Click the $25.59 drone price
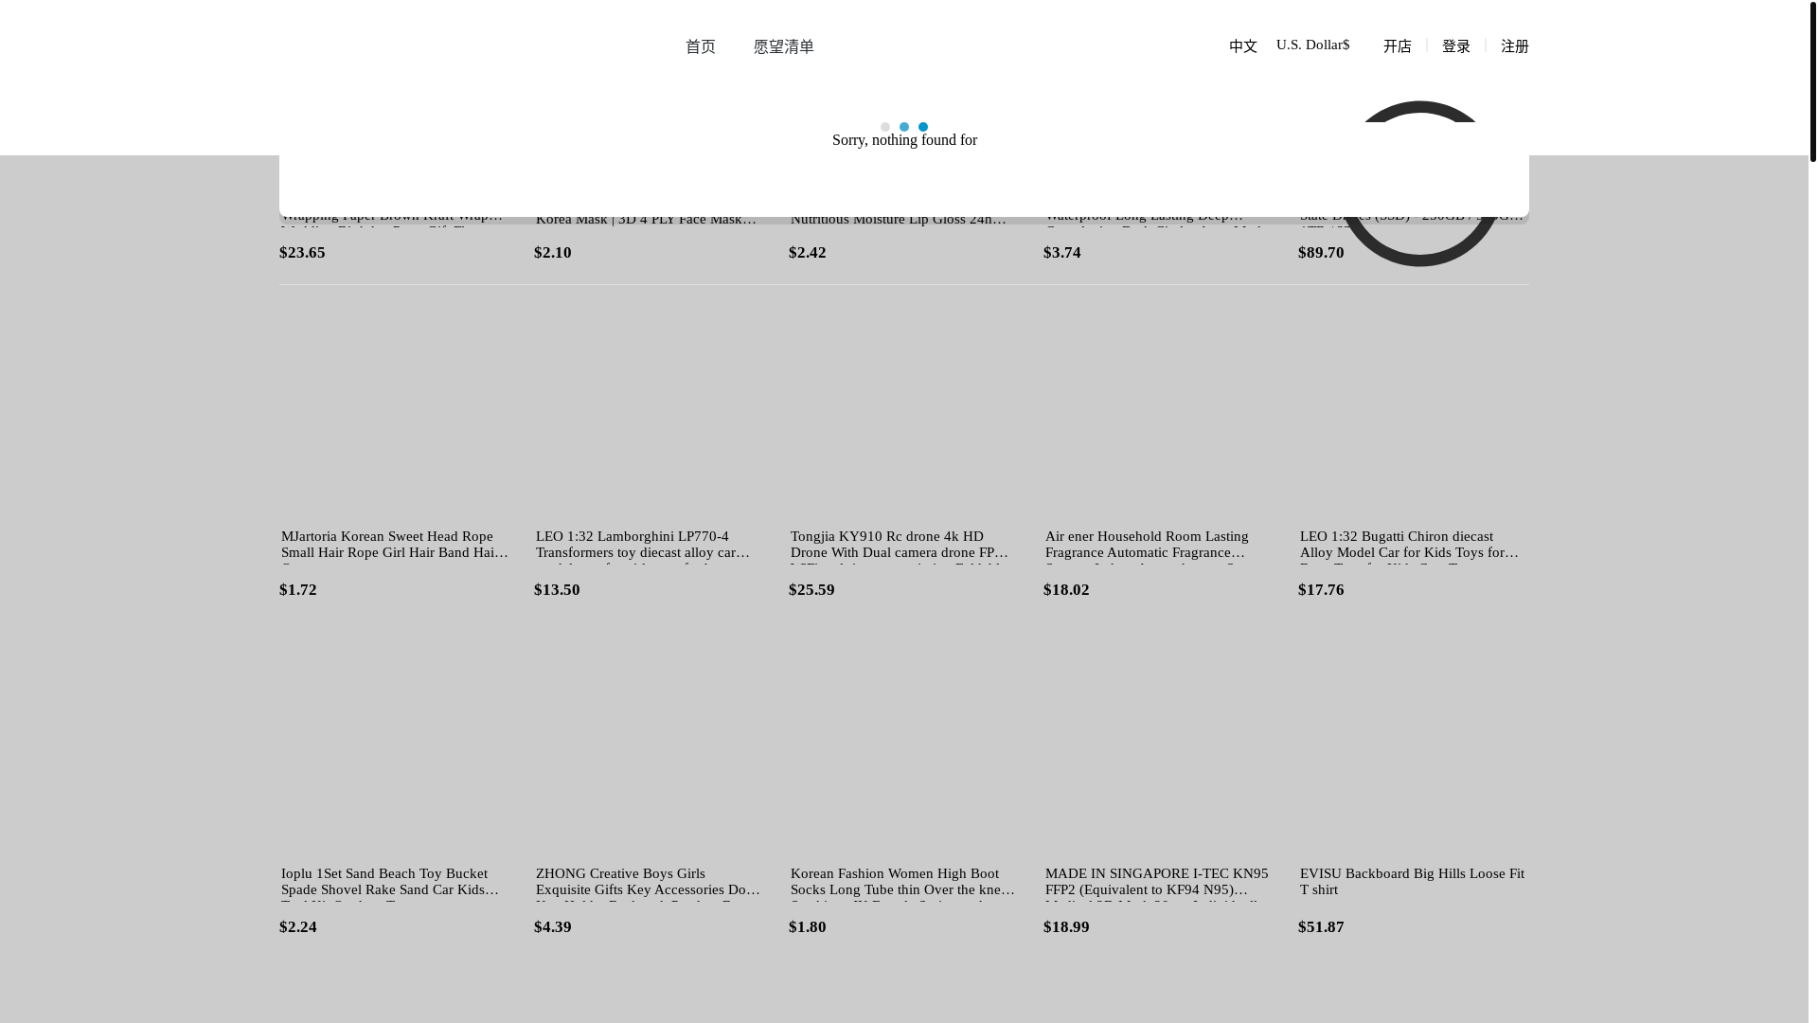This screenshot has height=1023, width=1818. pos(811,590)
